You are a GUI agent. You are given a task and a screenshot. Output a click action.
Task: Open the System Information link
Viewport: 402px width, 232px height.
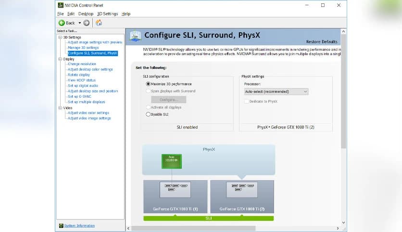(x=79, y=225)
